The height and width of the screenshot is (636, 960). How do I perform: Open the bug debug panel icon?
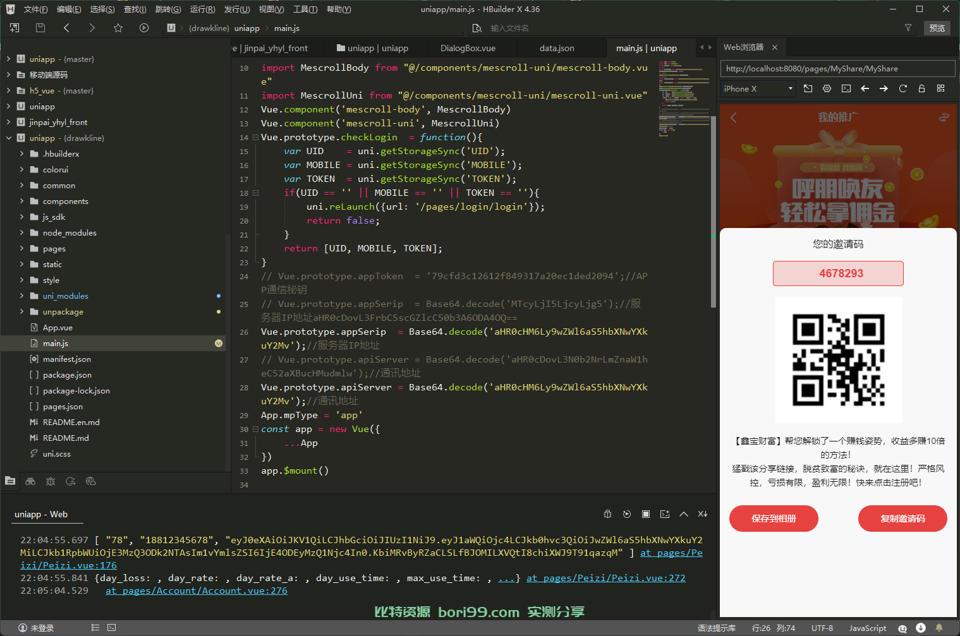(x=51, y=481)
